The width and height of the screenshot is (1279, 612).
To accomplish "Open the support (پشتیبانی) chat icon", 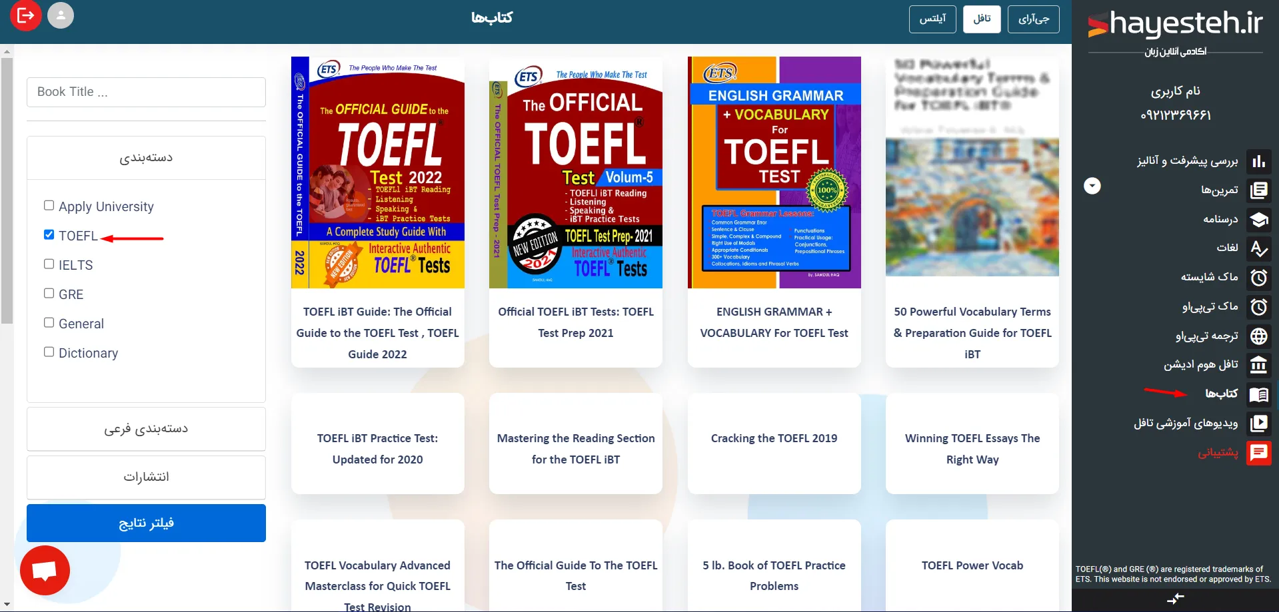I will click(1258, 453).
